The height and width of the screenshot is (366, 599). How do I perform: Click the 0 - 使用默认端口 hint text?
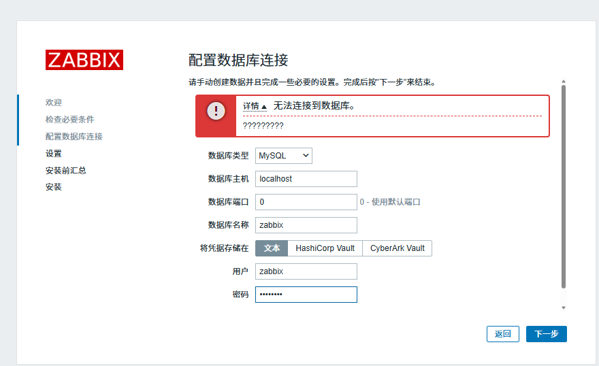tap(389, 202)
